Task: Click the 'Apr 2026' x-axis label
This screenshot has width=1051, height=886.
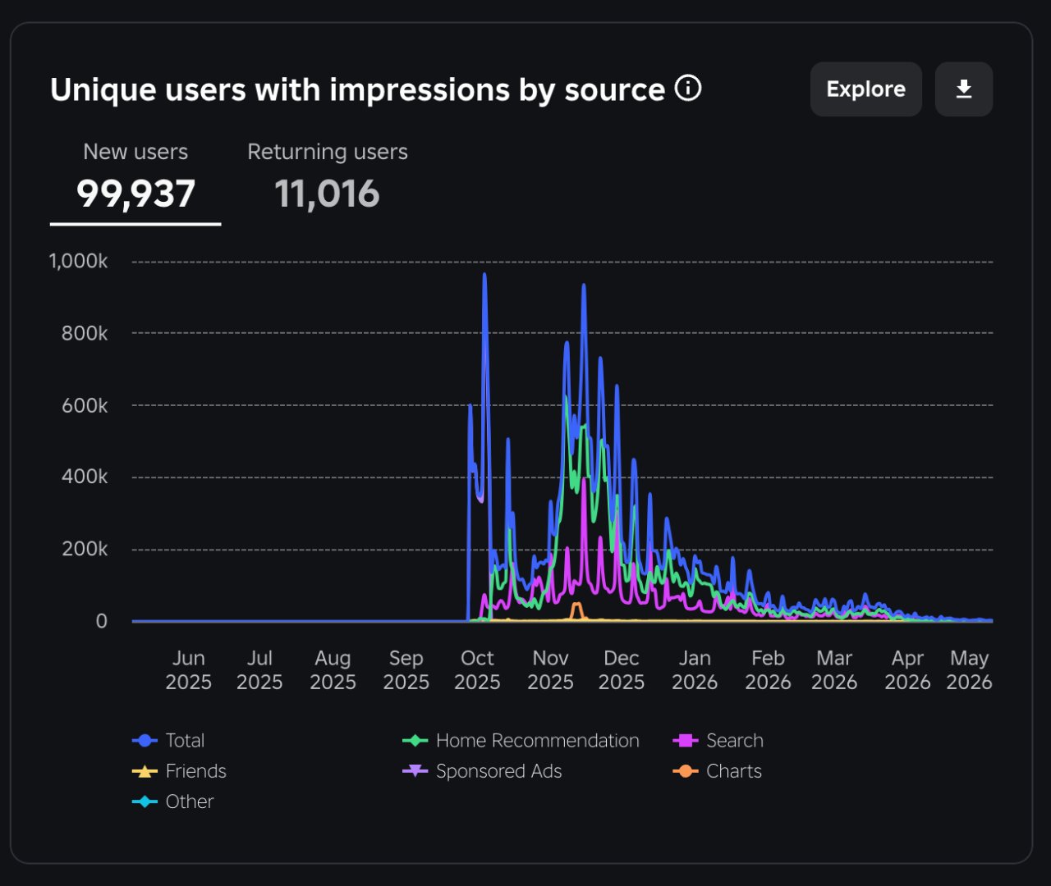Action: tap(907, 670)
